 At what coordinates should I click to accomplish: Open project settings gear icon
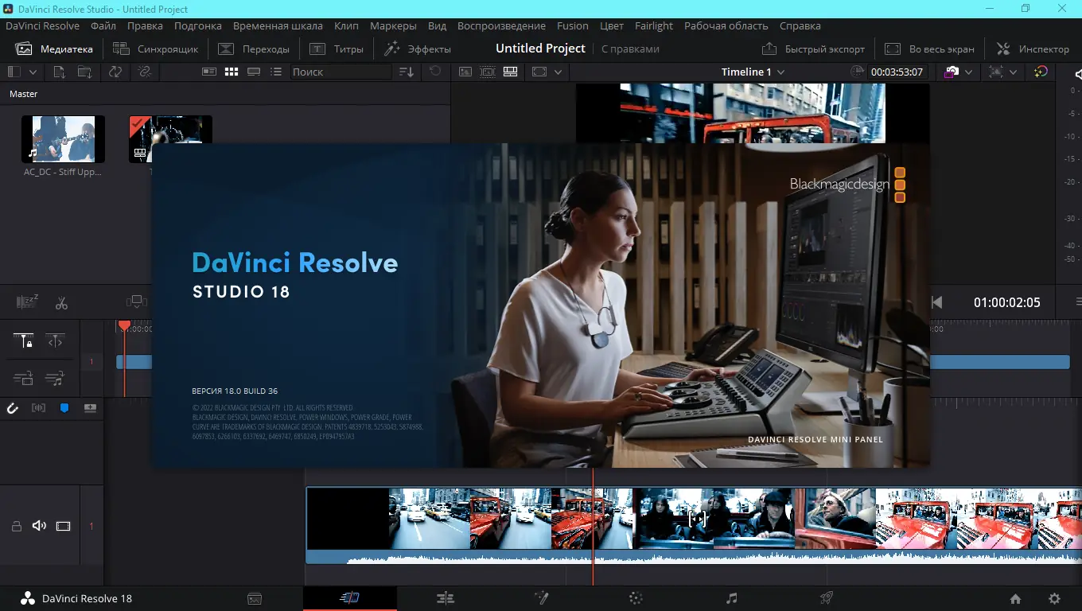pos(1054,598)
